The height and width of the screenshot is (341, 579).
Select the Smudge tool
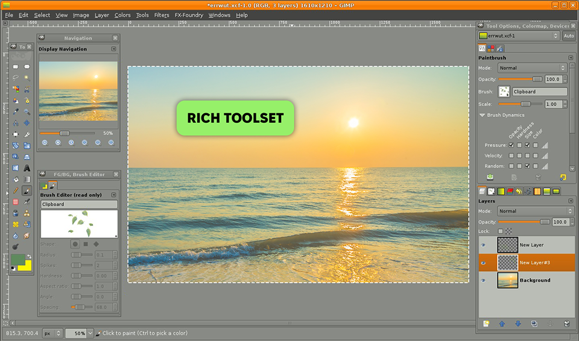pos(27,236)
